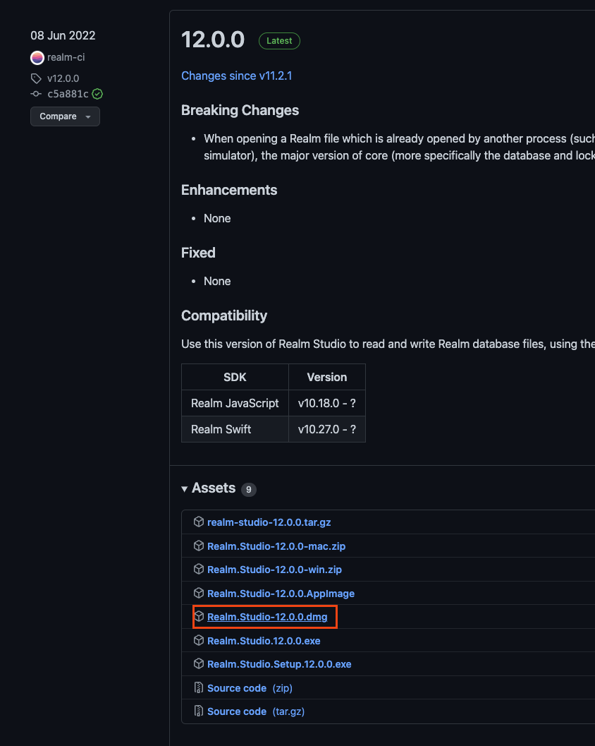The width and height of the screenshot is (595, 746).
Task: Download Realm.Studio-12.0.0-mac.zip
Action: tap(276, 546)
